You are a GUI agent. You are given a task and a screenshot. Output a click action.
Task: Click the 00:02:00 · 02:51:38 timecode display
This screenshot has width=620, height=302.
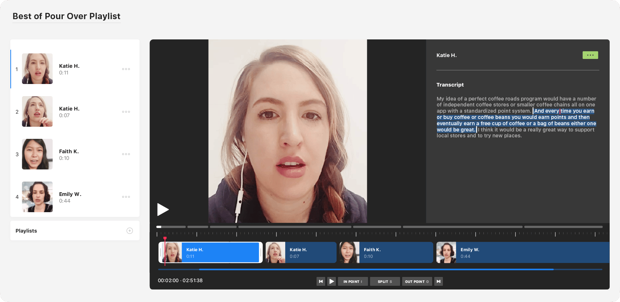point(180,281)
